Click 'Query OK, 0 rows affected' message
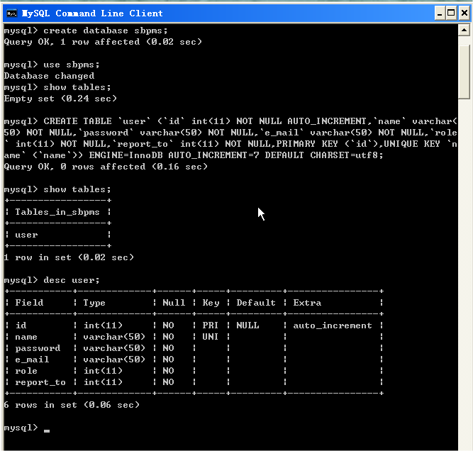This screenshot has height=451, width=473. [x=74, y=167]
